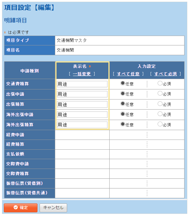Click the 出張精算 display name field
Screen dimensions: 189x215
[x=82, y=104]
